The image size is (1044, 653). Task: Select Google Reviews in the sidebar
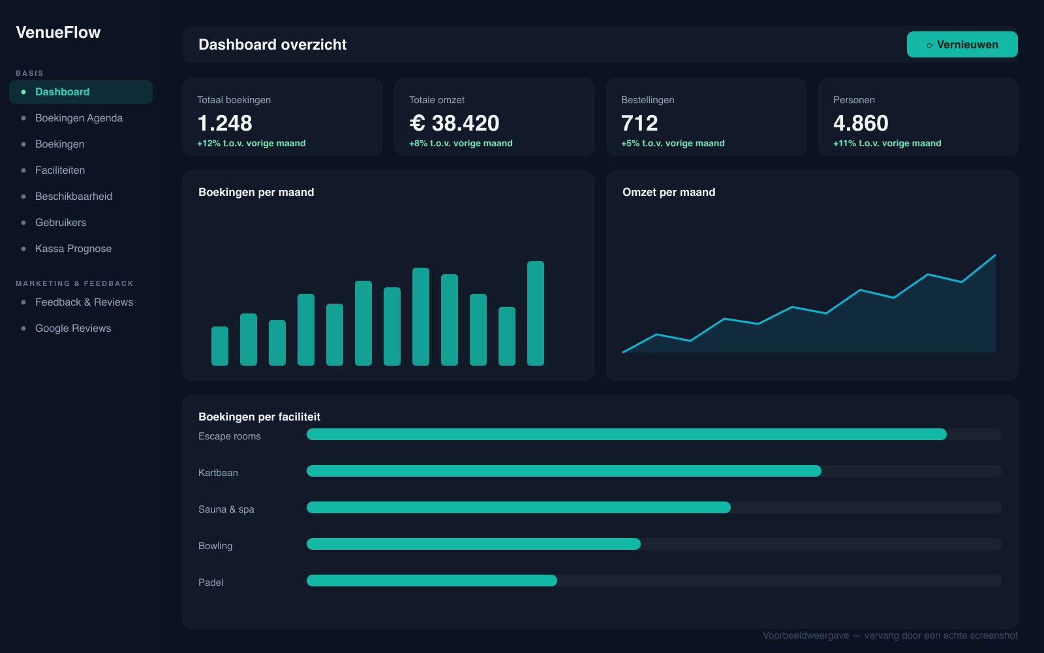click(x=81, y=328)
